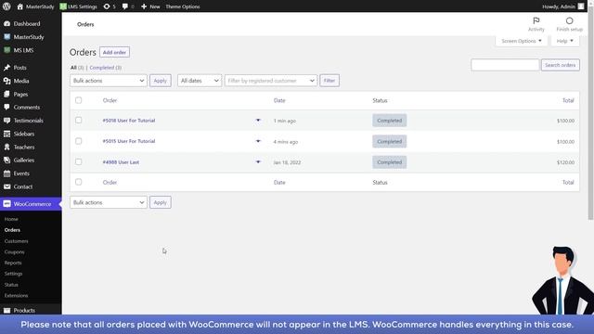Expand the Help panel
The image size is (594, 334).
pyautogui.click(x=565, y=41)
